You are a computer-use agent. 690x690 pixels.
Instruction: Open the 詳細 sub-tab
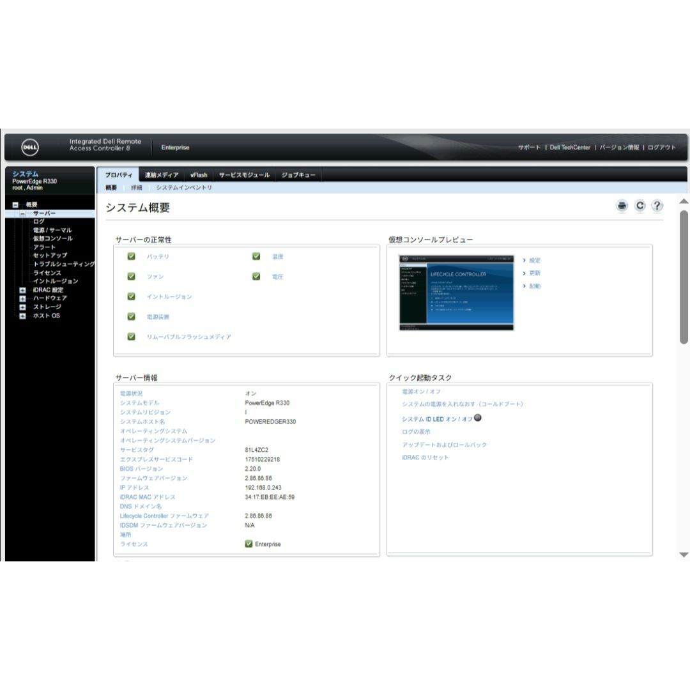tap(137, 187)
